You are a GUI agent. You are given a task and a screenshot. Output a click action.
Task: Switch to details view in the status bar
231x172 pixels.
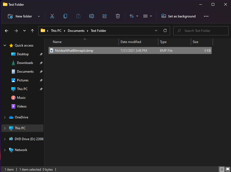222,169
